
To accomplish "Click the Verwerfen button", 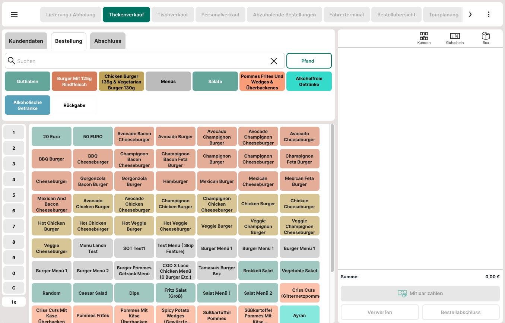I will [x=379, y=312].
